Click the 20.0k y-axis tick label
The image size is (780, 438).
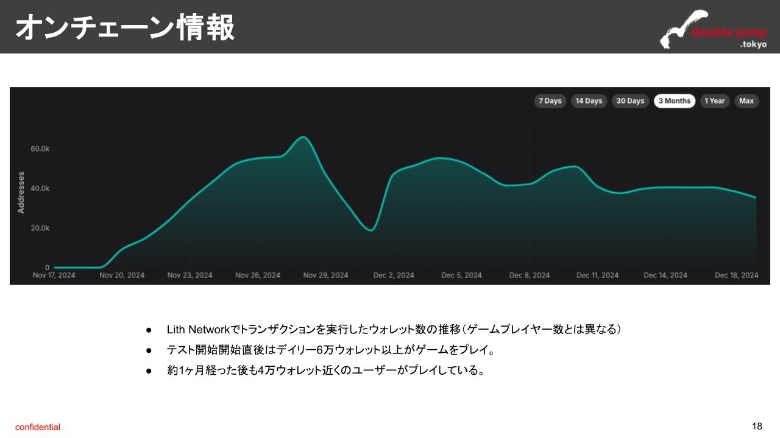[x=39, y=228]
